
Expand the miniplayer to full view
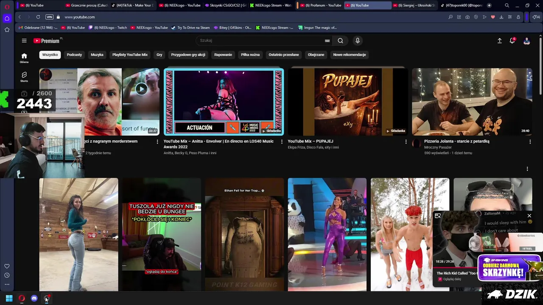(438, 216)
